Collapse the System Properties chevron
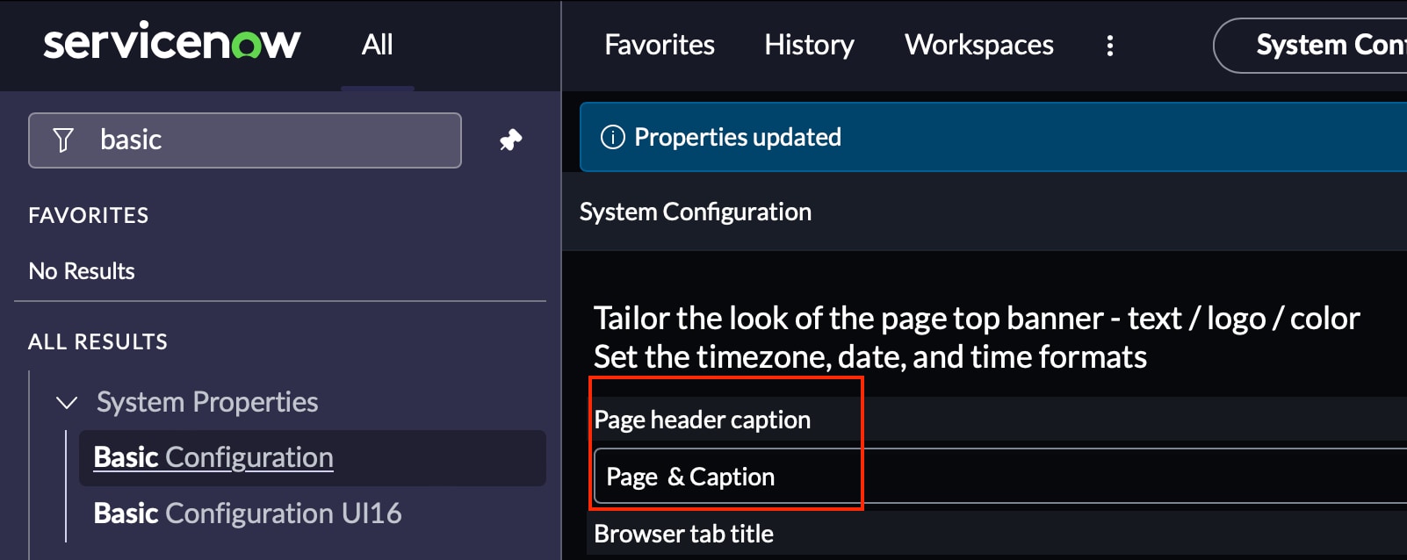The height and width of the screenshot is (560, 1407). pyautogui.click(x=67, y=403)
